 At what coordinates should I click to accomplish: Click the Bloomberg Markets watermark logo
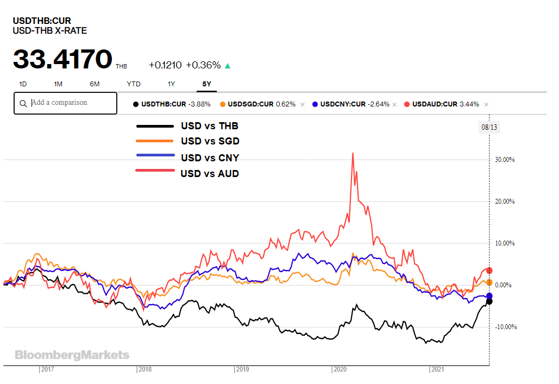pos(72,355)
